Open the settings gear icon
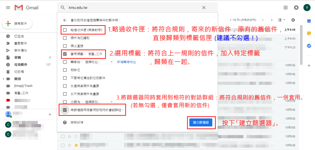315x150 pixels. point(293,20)
